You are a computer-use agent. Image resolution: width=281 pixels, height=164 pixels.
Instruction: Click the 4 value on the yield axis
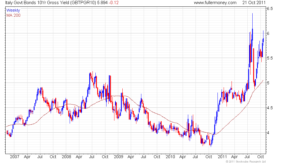(268, 133)
